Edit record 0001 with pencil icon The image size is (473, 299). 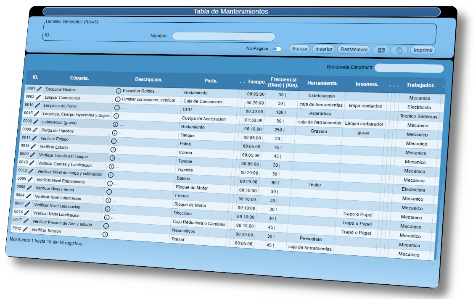pyautogui.click(x=39, y=89)
